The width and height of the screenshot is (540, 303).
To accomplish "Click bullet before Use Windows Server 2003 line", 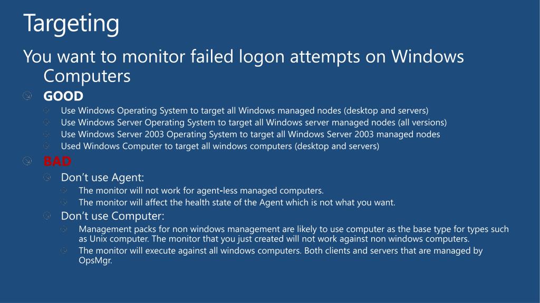I will (46, 134).
